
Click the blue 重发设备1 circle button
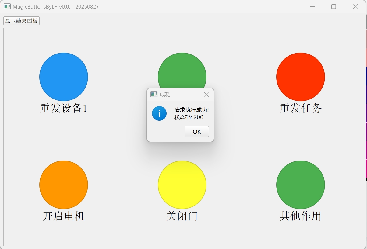[x=63, y=77]
